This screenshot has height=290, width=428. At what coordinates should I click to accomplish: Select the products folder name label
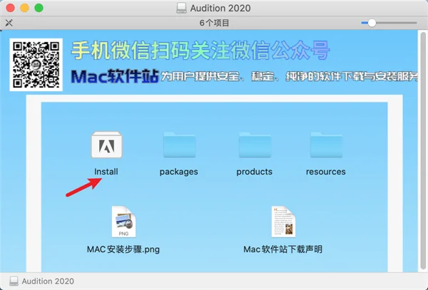click(x=255, y=172)
